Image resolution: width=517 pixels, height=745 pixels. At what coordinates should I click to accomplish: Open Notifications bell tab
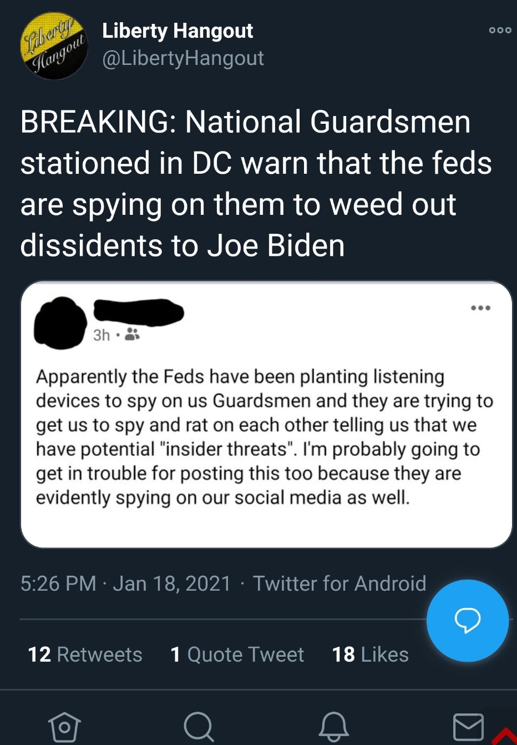pos(333,726)
